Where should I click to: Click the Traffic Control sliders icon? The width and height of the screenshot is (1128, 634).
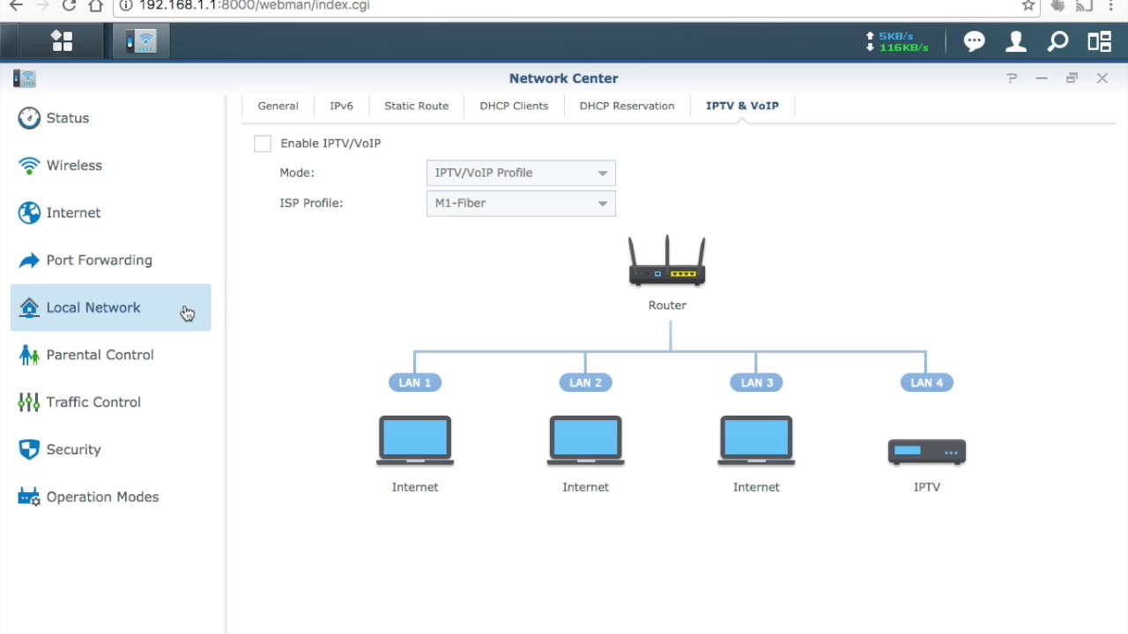point(29,402)
